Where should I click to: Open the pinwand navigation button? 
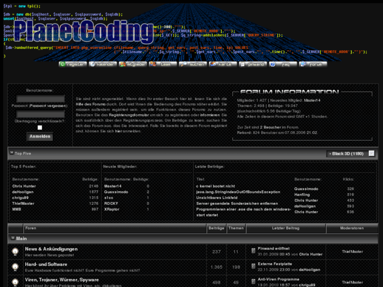click(253, 64)
